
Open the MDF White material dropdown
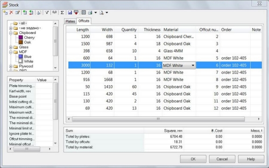(193, 66)
